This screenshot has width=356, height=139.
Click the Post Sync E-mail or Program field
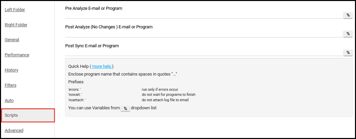pyautogui.click(x=204, y=53)
